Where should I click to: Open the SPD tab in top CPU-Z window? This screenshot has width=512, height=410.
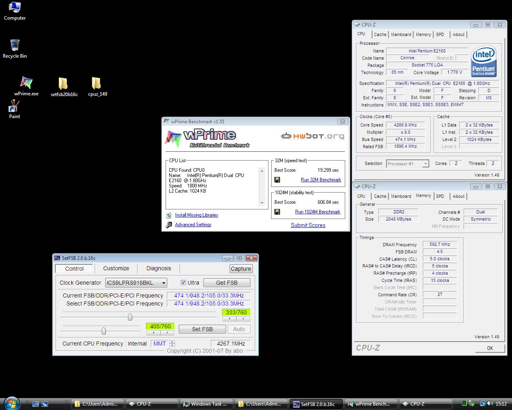point(440,34)
